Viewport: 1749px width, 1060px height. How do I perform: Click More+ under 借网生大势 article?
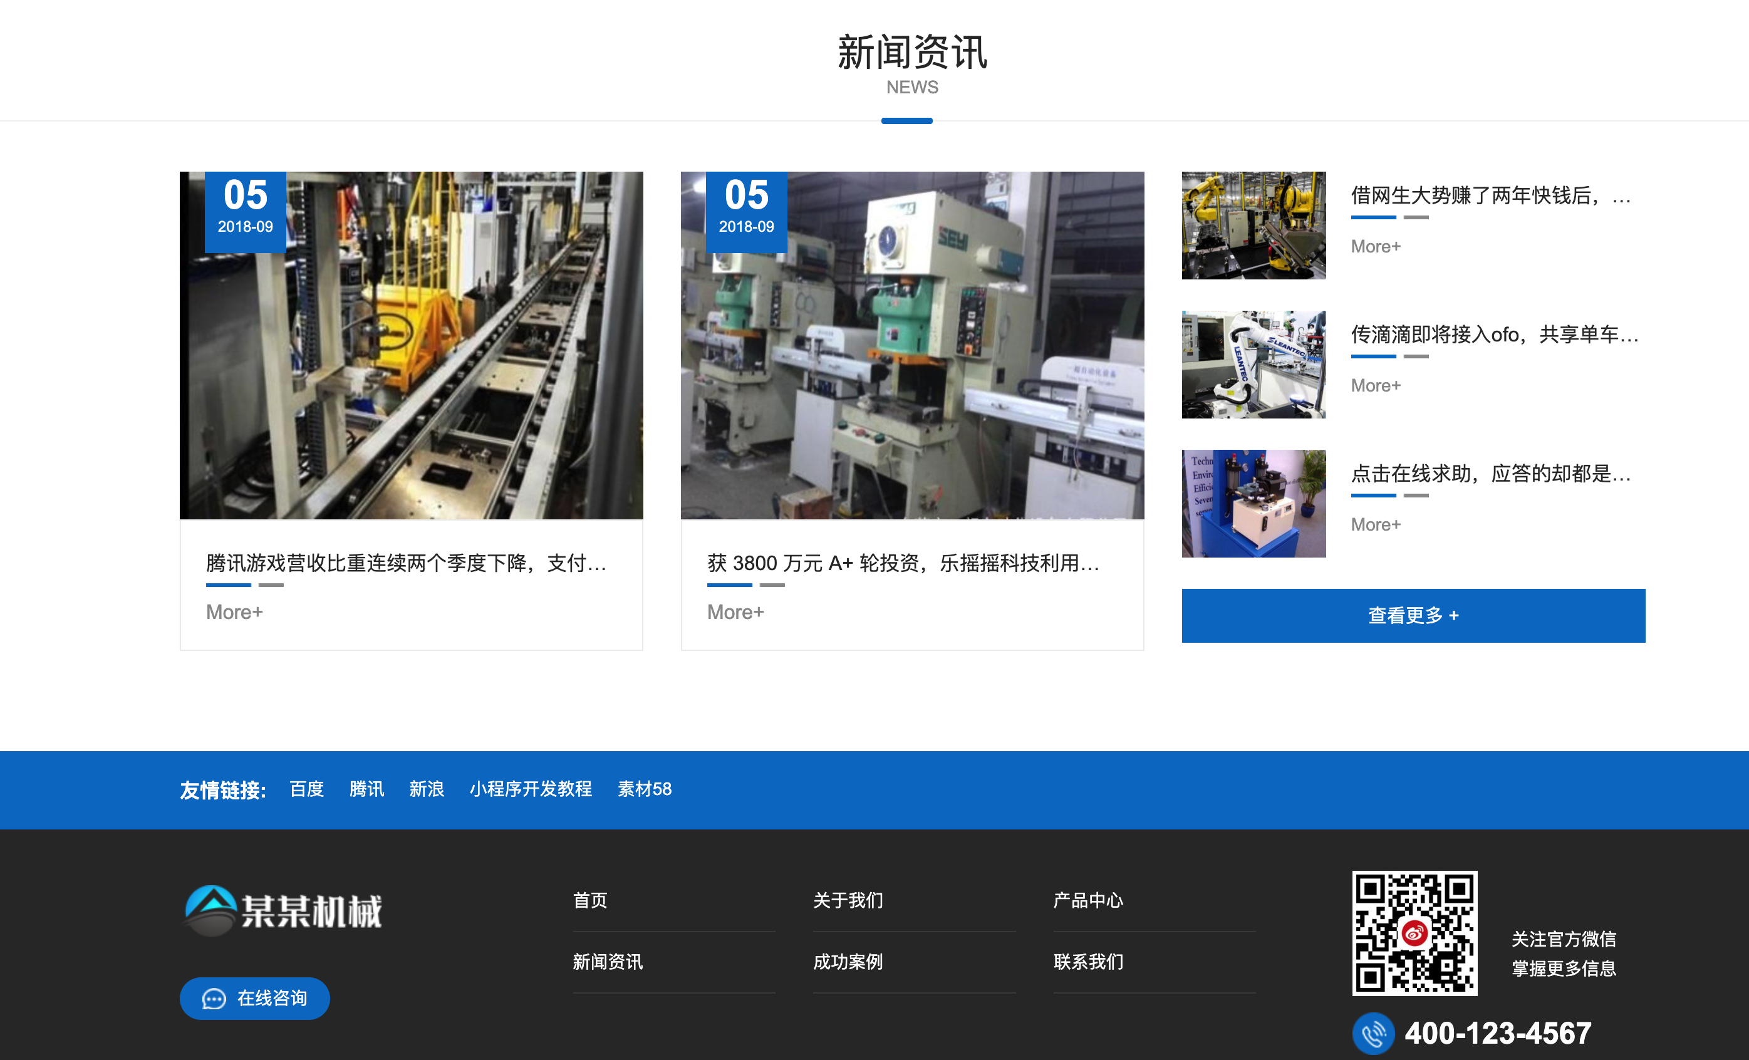tap(1375, 246)
